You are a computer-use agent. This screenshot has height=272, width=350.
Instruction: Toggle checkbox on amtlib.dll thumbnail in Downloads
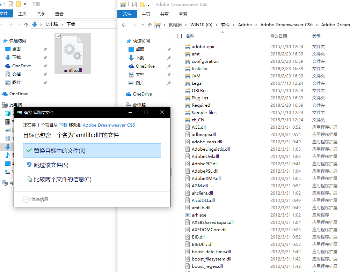pos(58,36)
